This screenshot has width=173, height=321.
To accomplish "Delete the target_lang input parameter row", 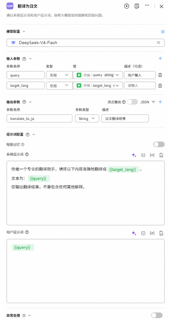I will click(160, 85).
